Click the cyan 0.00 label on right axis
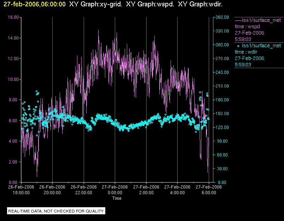Image resolution: width=284 pixels, height=221 pixels. pos(222,183)
